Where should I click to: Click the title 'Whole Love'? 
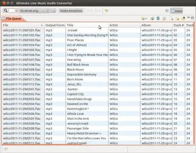tap(76, 114)
